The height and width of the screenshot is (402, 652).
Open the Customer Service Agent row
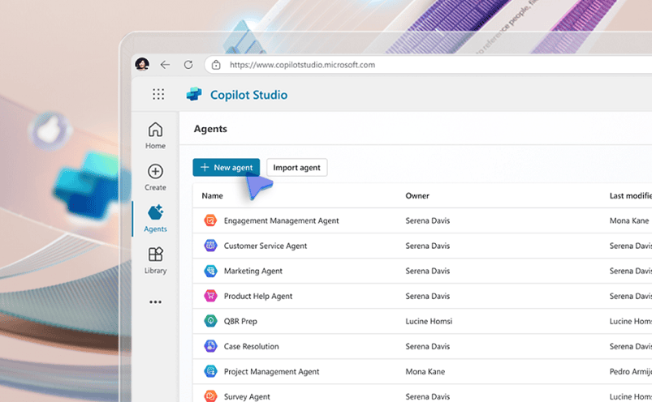point(422,246)
